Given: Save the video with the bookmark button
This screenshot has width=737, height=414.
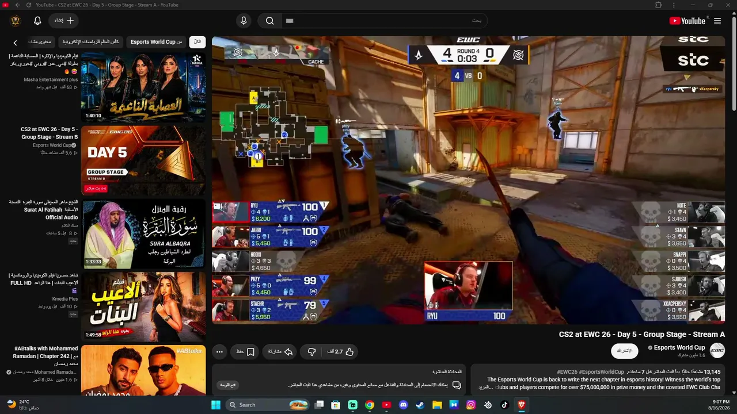Looking at the screenshot, I should click(x=245, y=351).
